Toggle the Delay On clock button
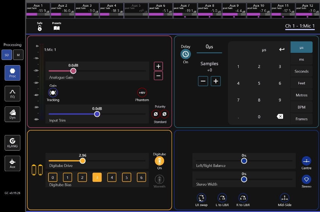Image resolution: width=320 pixels, height=212 pixels. pos(185,54)
